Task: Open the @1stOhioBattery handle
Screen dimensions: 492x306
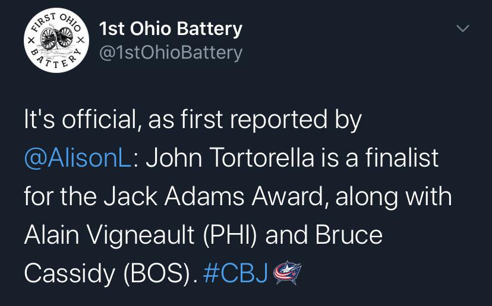Action: [171, 53]
